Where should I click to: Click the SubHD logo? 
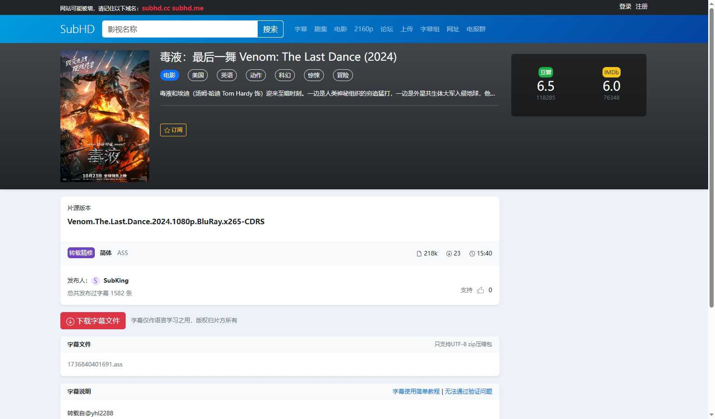[x=77, y=29]
